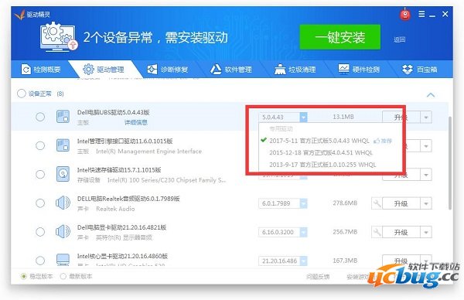The height and width of the screenshot is (300, 464).
Task: Click the speaker icon for Dell电脑显卡驱动
Action: point(63,232)
